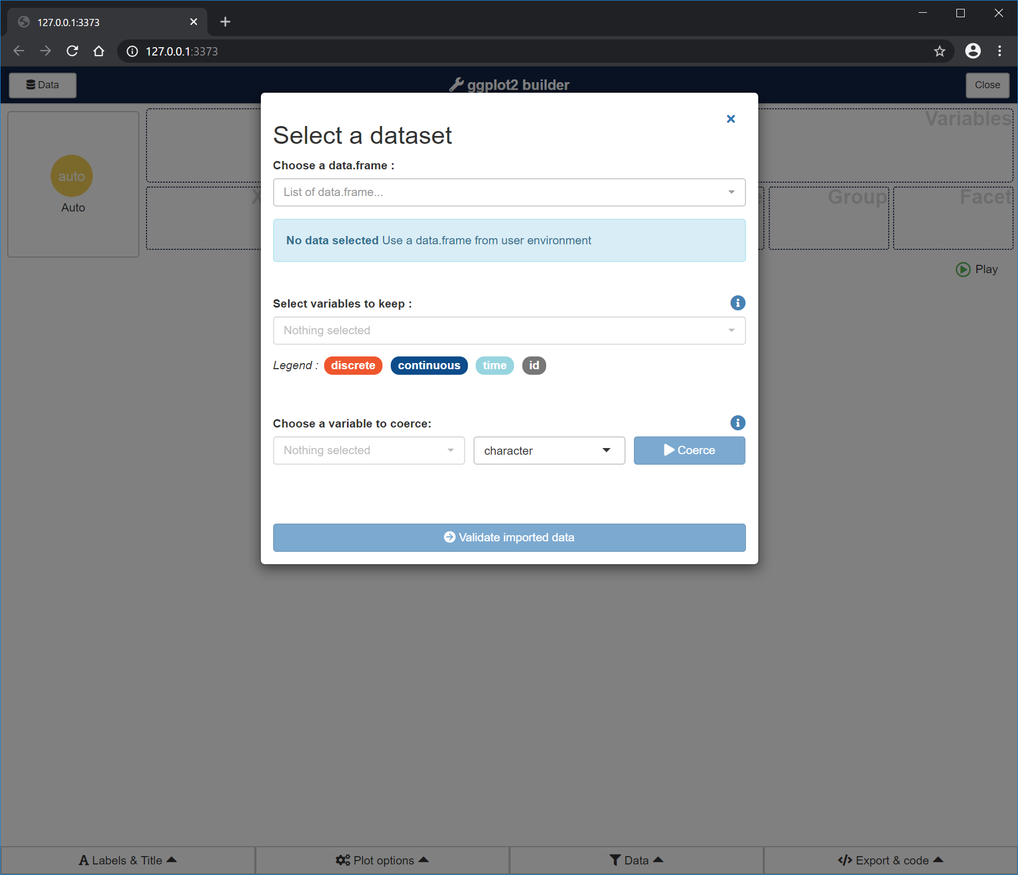Close the Select a dataset dialog
The image size is (1018, 875).
730,119
